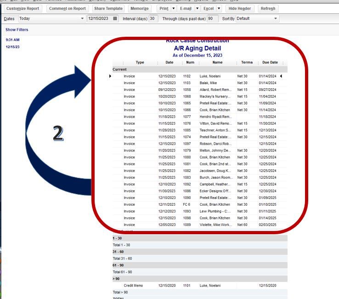Click the Hide Header button
Screen dimensions: 339x299
tap(239, 8)
